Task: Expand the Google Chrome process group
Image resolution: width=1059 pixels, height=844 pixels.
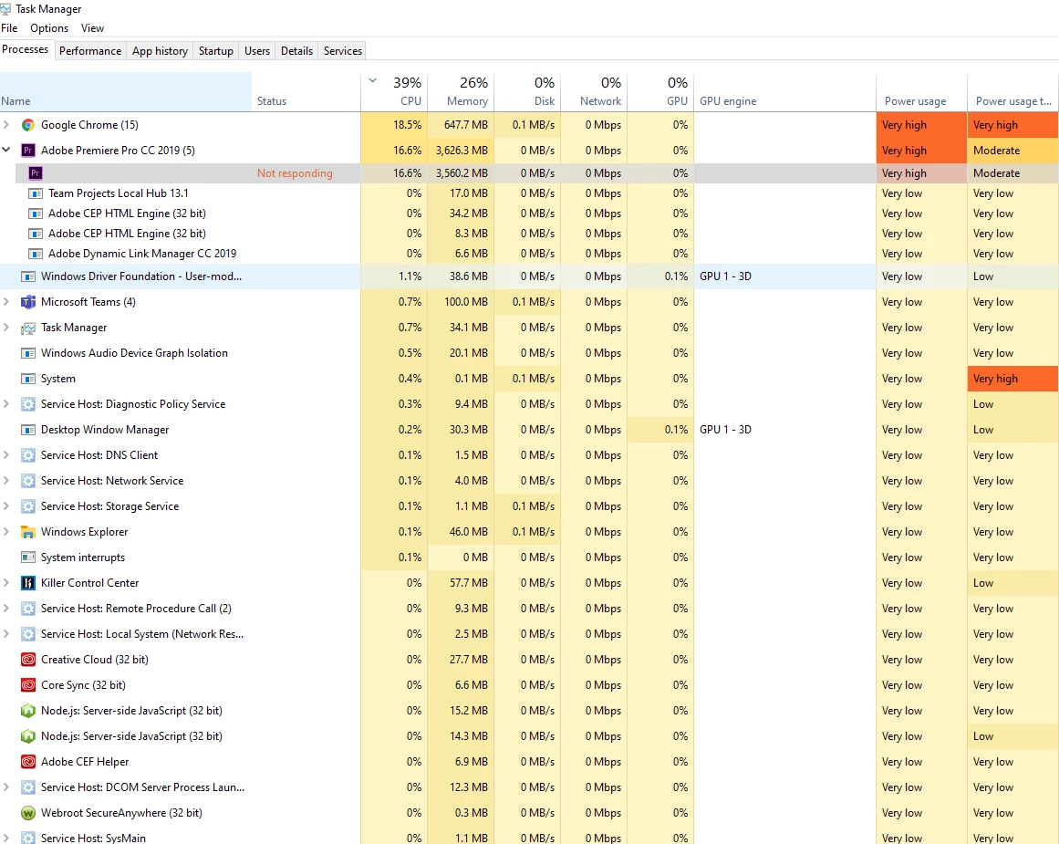Action: tap(6, 125)
